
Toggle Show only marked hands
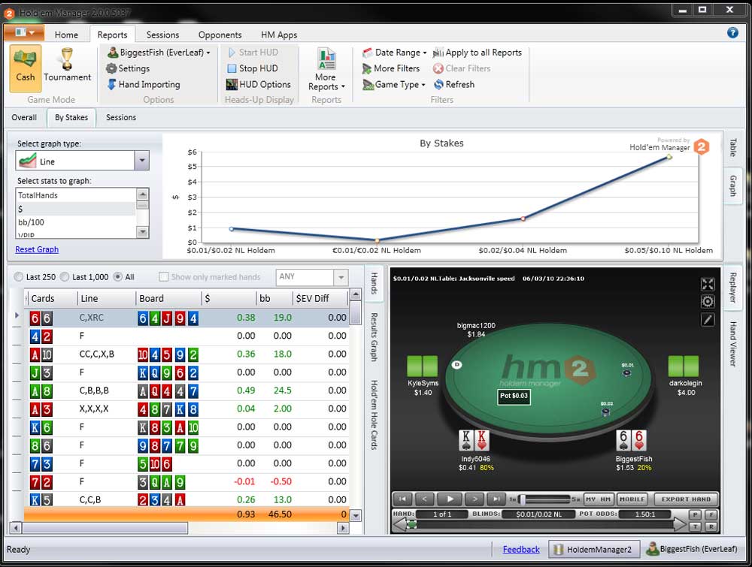(163, 277)
